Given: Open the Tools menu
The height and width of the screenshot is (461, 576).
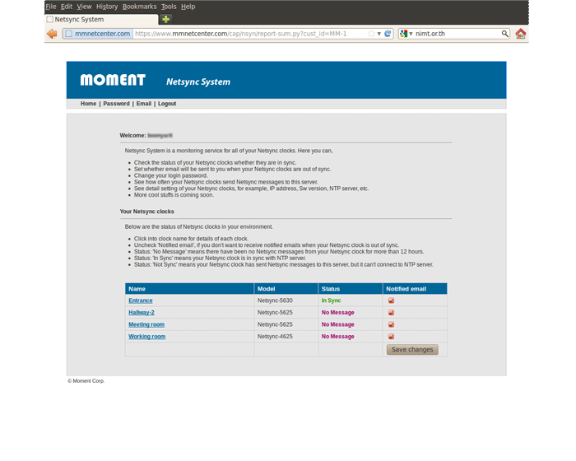Looking at the screenshot, I should [169, 7].
